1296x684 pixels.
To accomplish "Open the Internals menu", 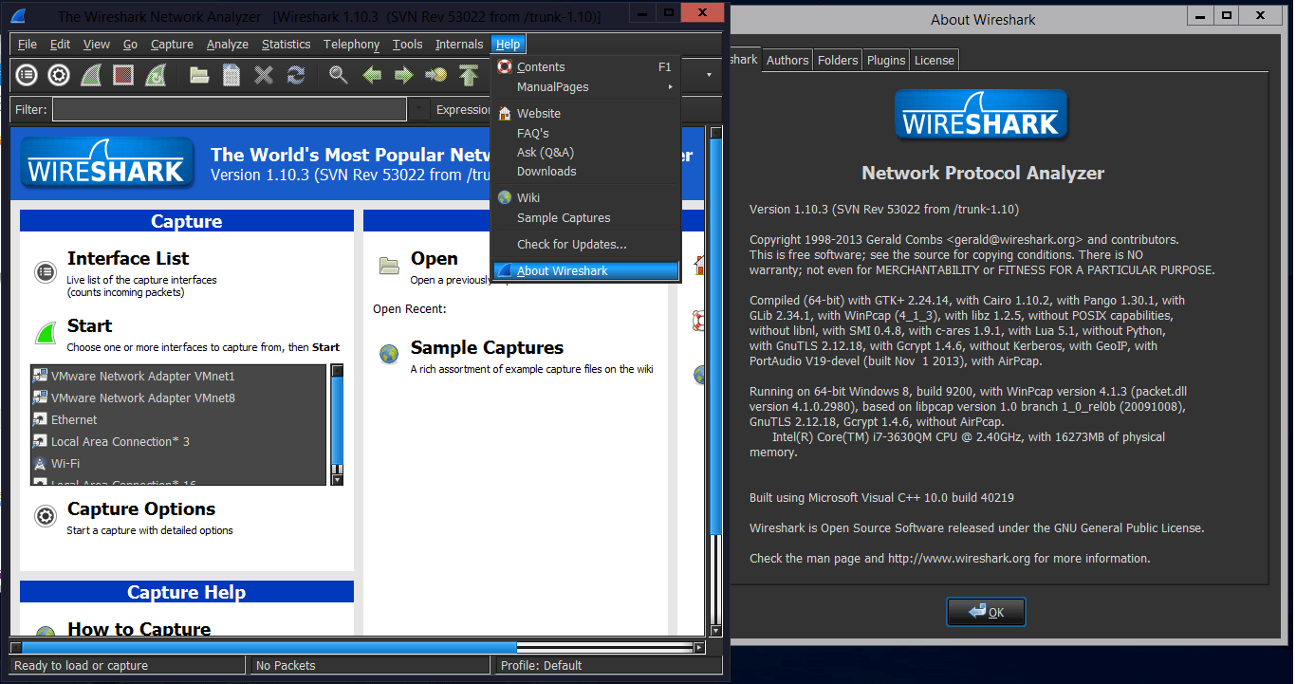I will tap(459, 45).
